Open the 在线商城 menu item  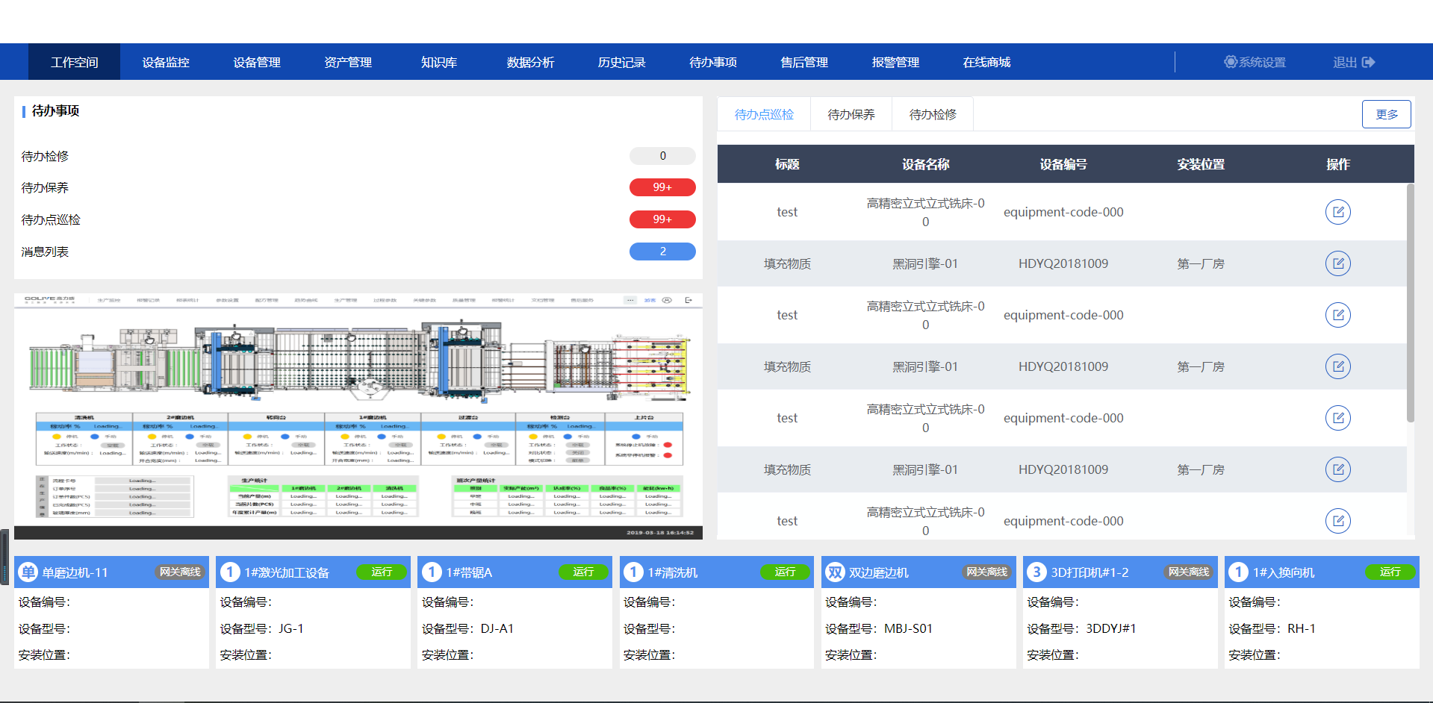(x=986, y=62)
